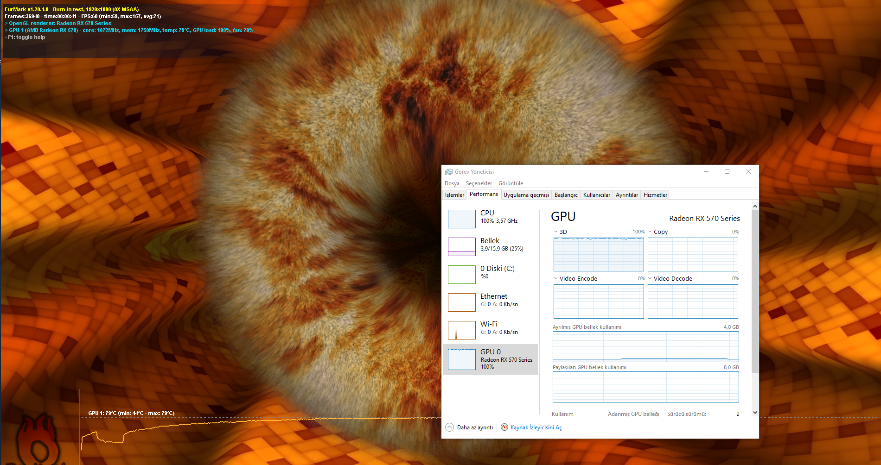This screenshot has height=465, width=881.
Task: Click the GPU heading in Performans panel
Action: (x=563, y=217)
